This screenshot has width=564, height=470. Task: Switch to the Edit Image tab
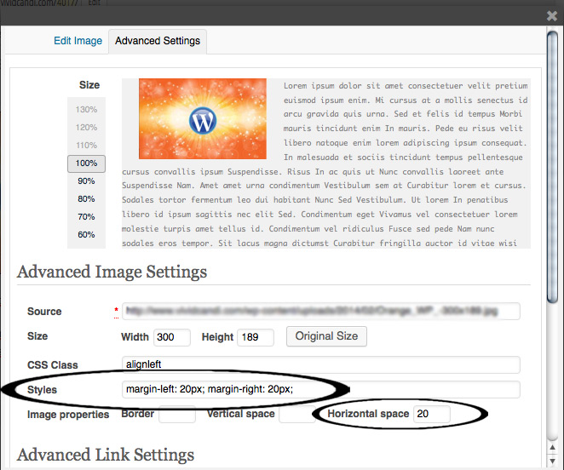click(78, 41)
